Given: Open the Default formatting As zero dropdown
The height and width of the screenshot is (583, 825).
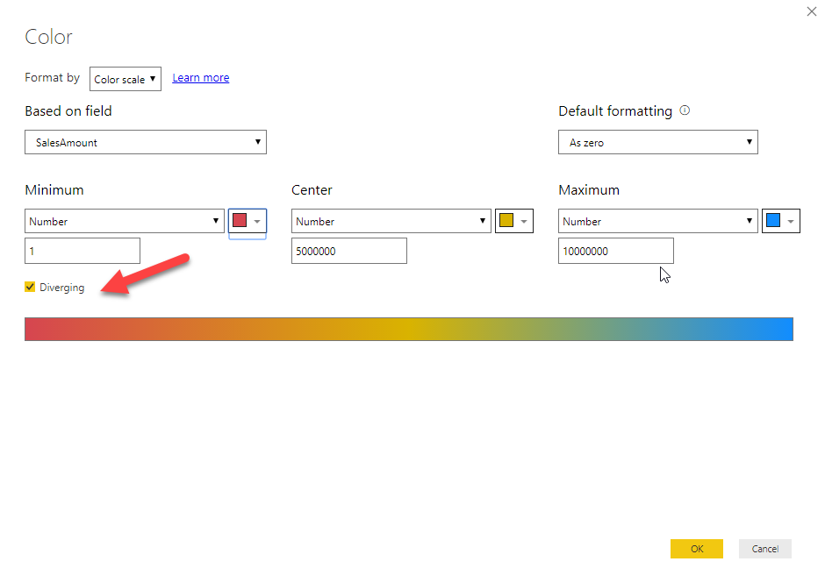Looking at the screenshot, I should point(657,142).
